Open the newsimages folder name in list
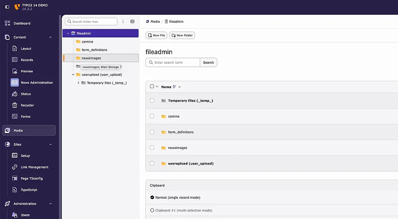The image size is (398, 219). click(x=178, y=148)
